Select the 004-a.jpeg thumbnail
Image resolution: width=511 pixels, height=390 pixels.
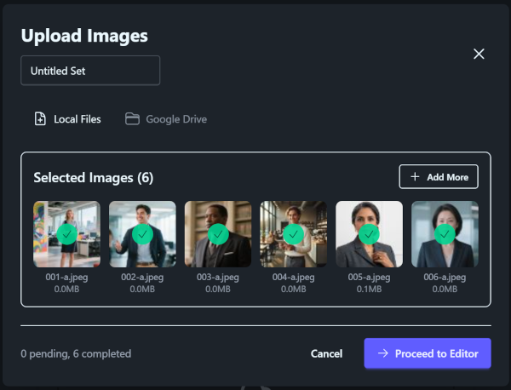tap(294, 234)
